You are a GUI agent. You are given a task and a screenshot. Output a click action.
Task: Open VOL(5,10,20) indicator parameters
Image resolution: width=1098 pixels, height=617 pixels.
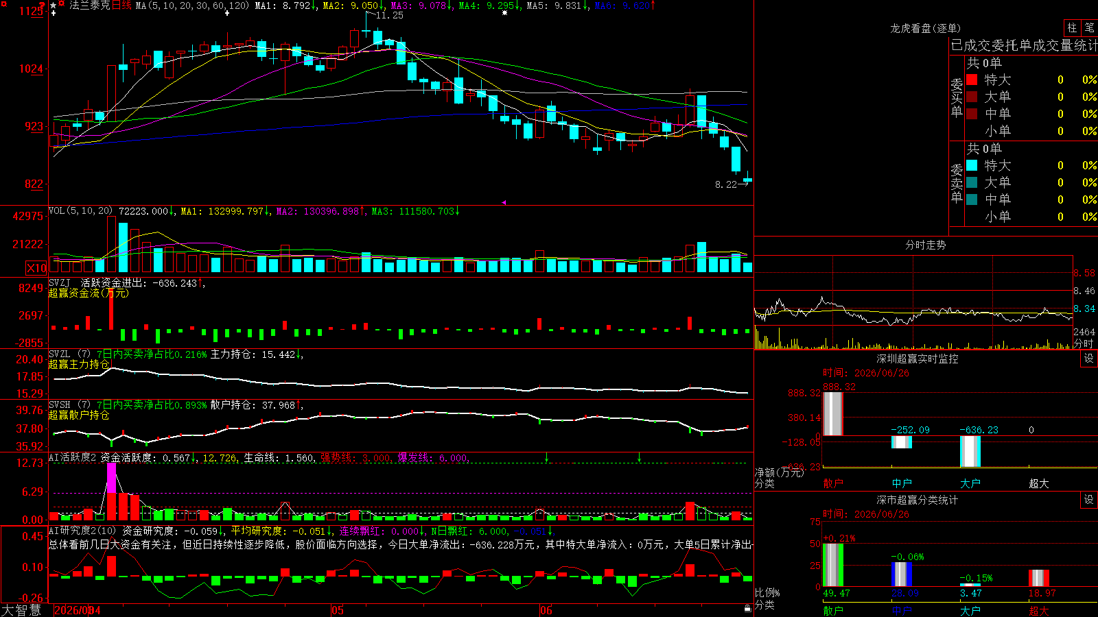coord(81,211)
